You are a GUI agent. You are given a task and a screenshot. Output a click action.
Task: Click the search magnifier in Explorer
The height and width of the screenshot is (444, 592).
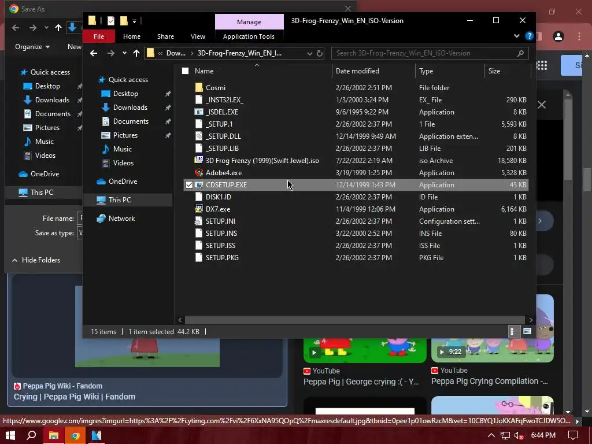521,53
